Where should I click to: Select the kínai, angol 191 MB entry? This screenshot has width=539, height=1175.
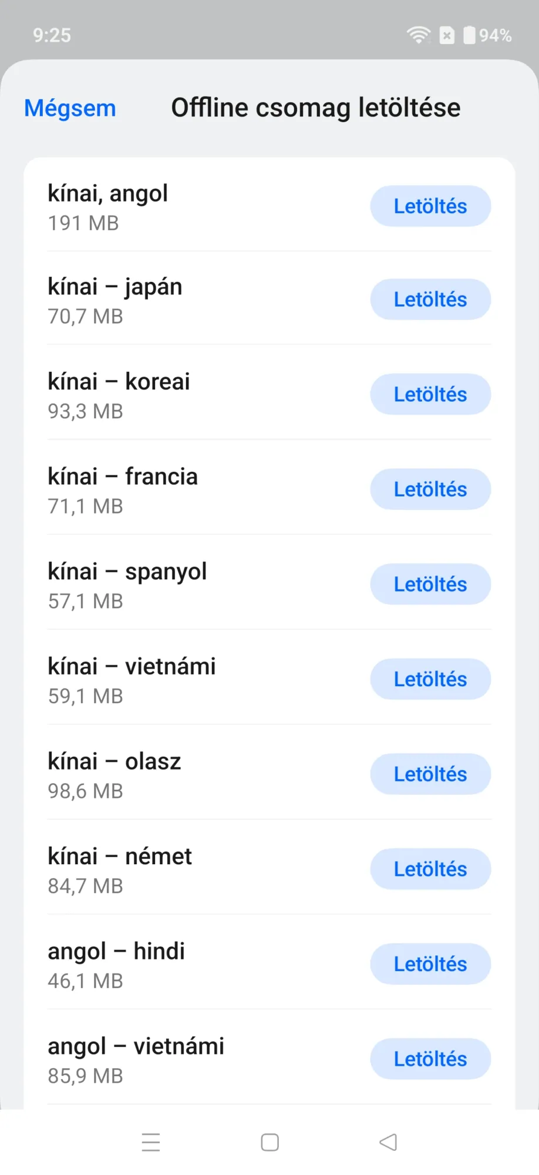[x=269, y=206]
